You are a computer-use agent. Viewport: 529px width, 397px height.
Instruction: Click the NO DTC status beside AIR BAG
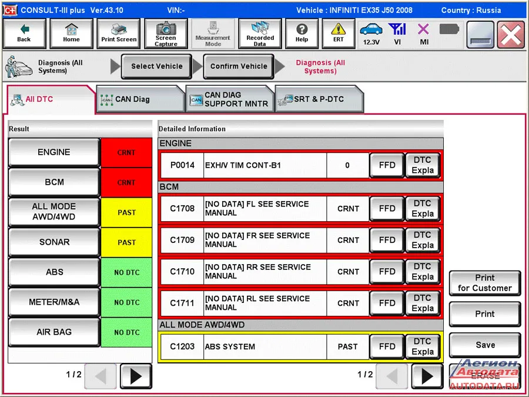point(126,332)
